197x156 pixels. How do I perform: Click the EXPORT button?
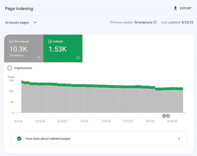pos(183,8)
